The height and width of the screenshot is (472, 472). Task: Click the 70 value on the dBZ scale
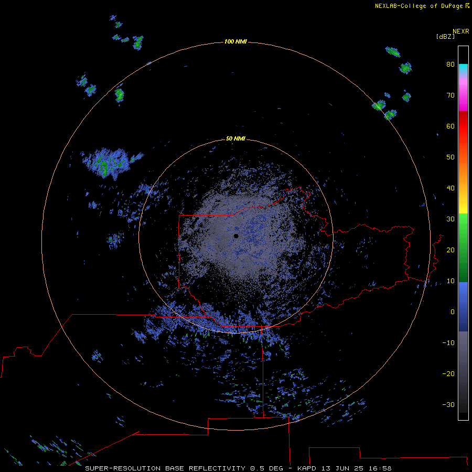pyautogui.click(x=450, y=95)
